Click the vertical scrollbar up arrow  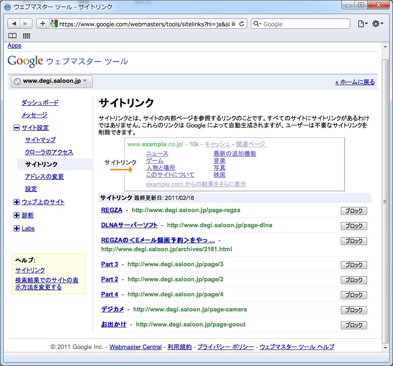[385, 47]
